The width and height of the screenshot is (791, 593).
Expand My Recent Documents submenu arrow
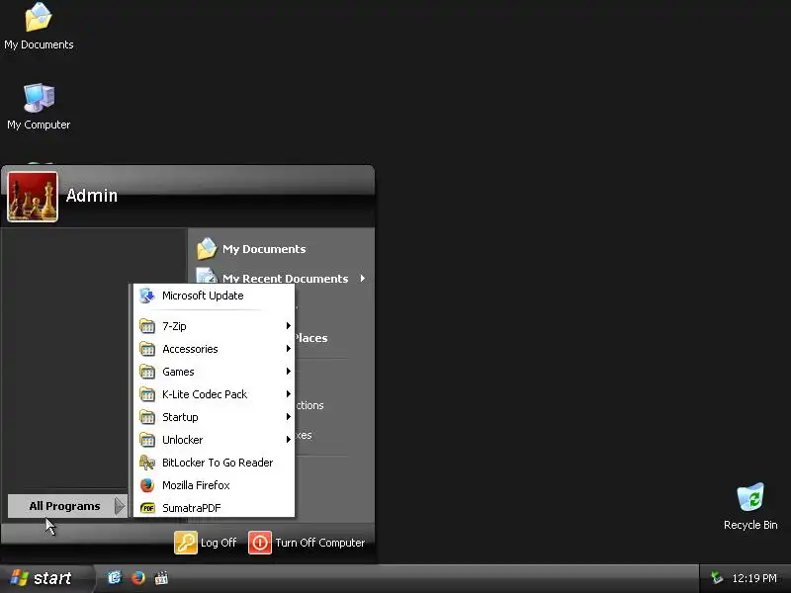point(363,279)
